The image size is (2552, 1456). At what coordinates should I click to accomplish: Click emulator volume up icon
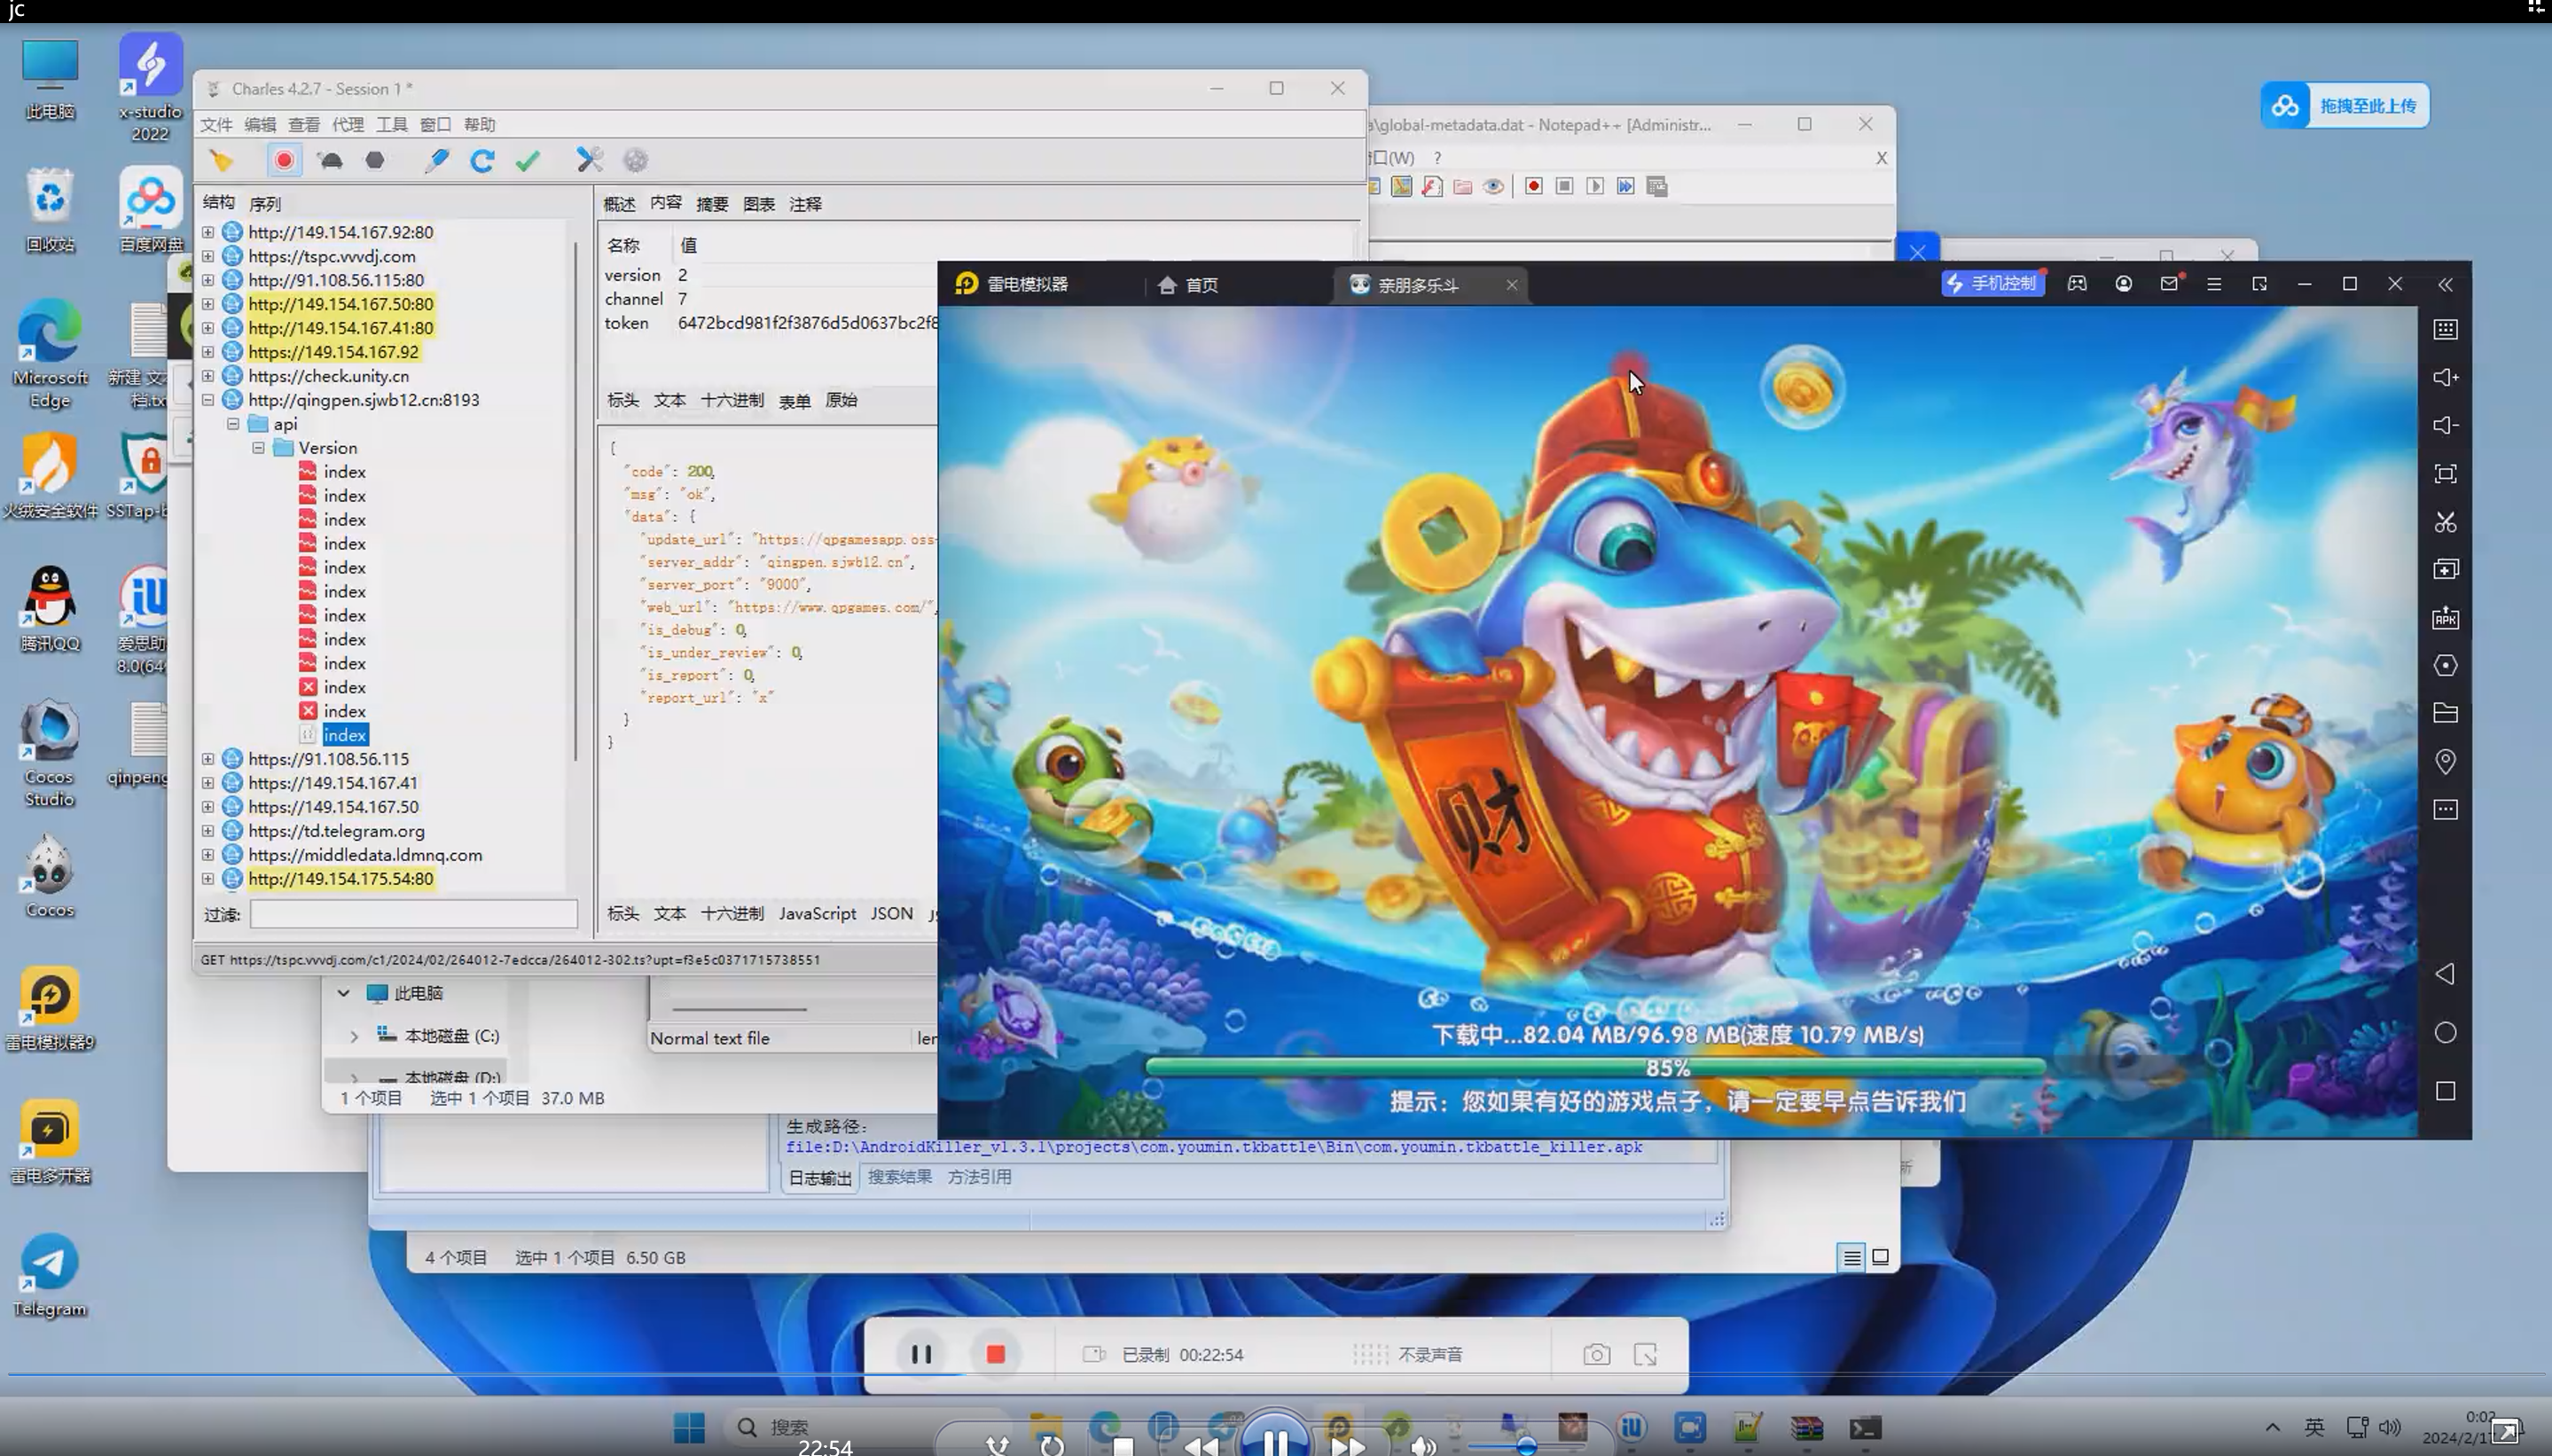(2445, 377)
